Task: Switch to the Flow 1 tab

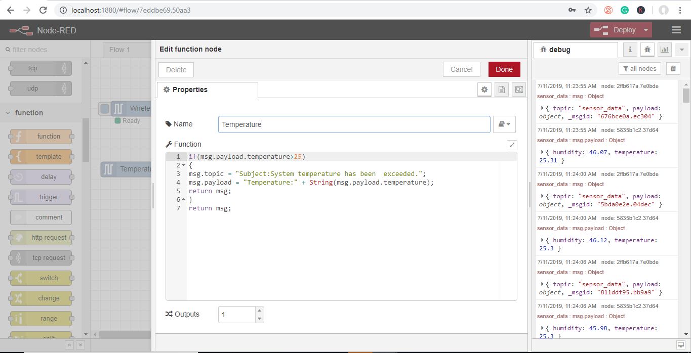Action: [x=120, y=50]
